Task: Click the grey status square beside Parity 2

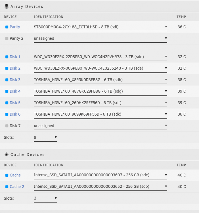Action: 7,39
